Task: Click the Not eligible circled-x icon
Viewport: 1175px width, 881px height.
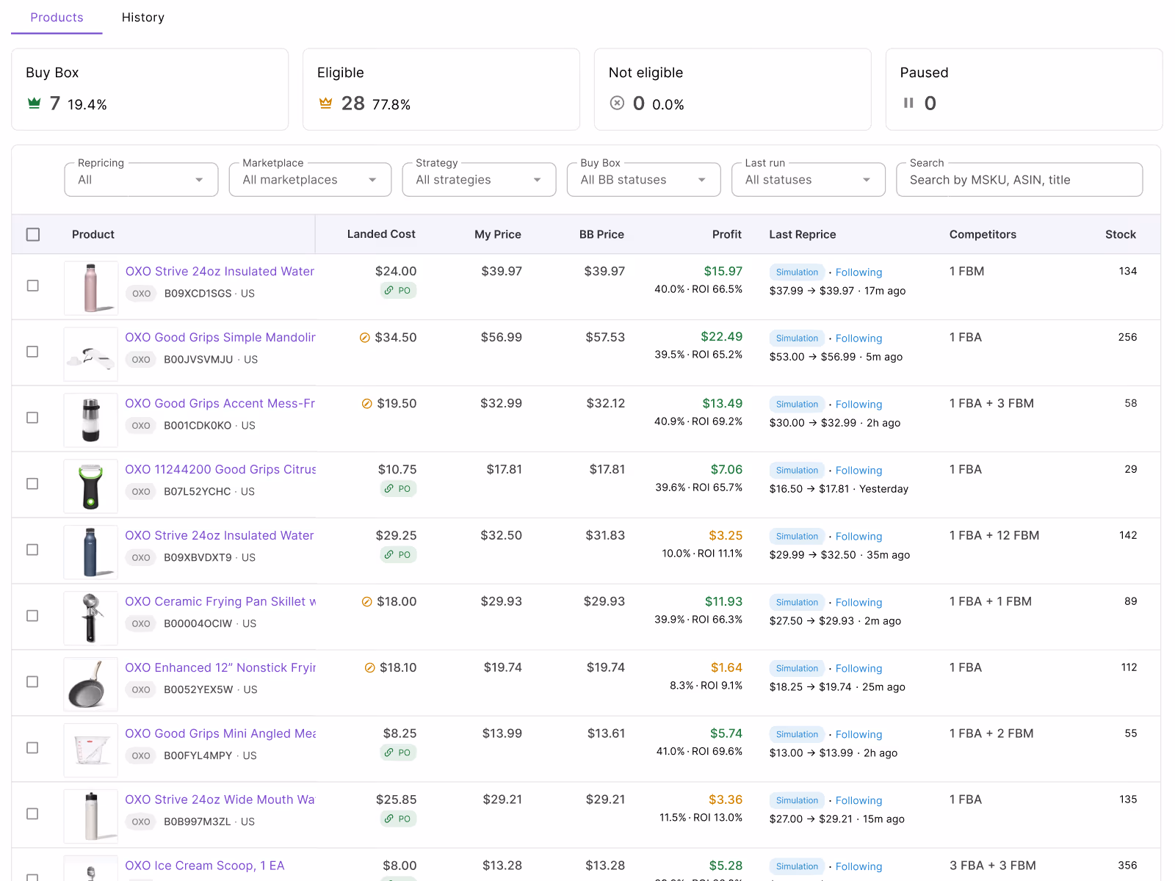Action: point(617,104)
